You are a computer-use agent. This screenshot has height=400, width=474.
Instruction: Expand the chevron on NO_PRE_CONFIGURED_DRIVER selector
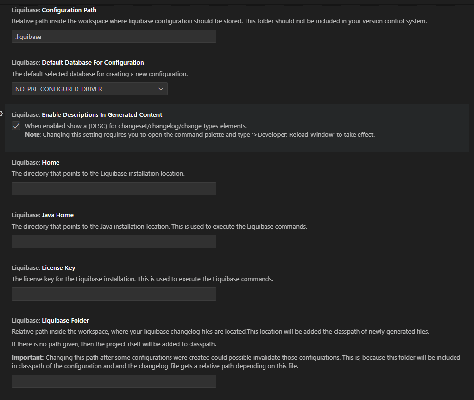coord(161,89)
